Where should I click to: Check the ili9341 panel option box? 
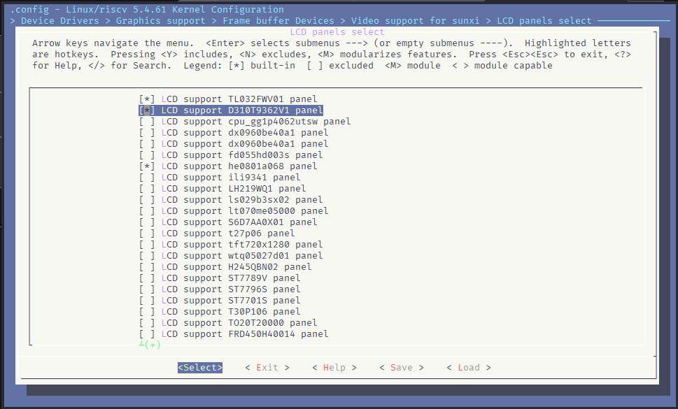coord(147,178)
